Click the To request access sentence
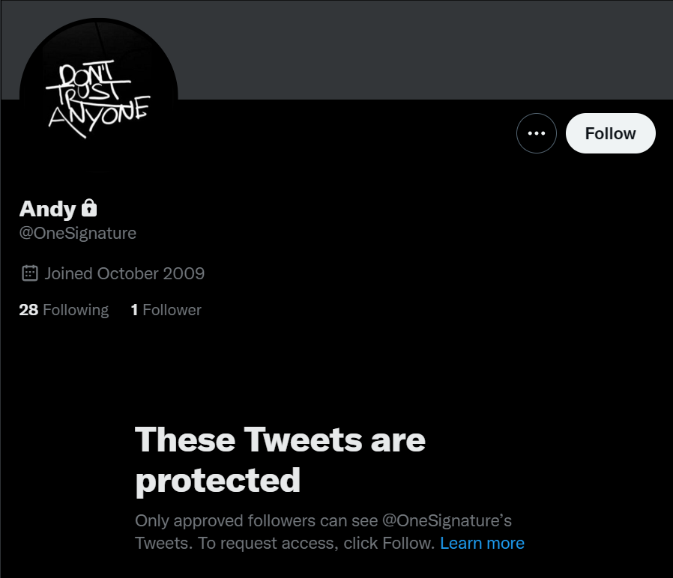 tap(285, 543)
